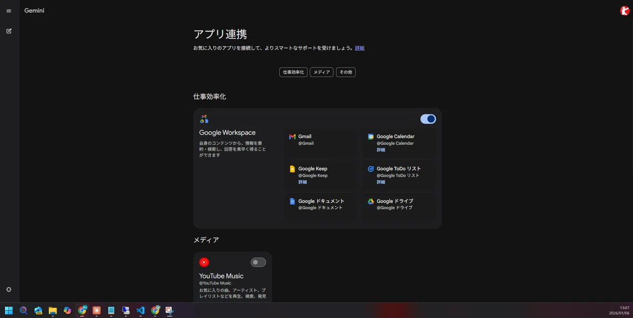Open the 詳細 link in page description

[360, 48]
